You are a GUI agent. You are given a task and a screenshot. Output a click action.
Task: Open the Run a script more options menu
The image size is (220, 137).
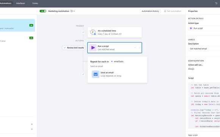135,48
